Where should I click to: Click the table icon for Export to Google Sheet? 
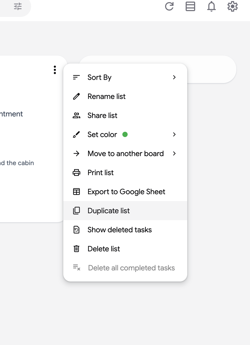click(76, 192)
